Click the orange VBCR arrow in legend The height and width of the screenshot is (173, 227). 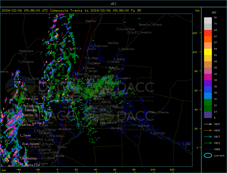[x=208, y=131]
